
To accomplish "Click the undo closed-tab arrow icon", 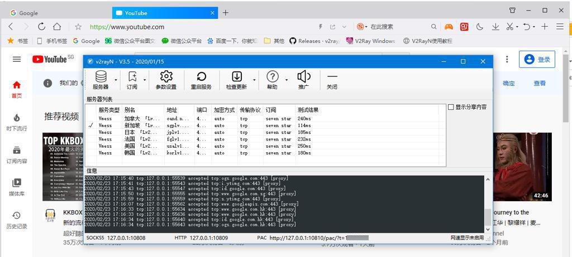I will tap(527, 27).
